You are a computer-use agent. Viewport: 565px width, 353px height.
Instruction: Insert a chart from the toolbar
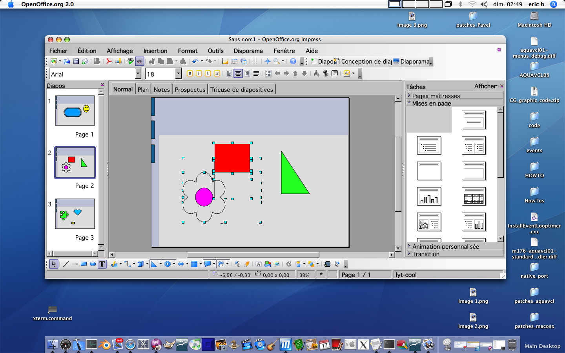coord(225,62)
